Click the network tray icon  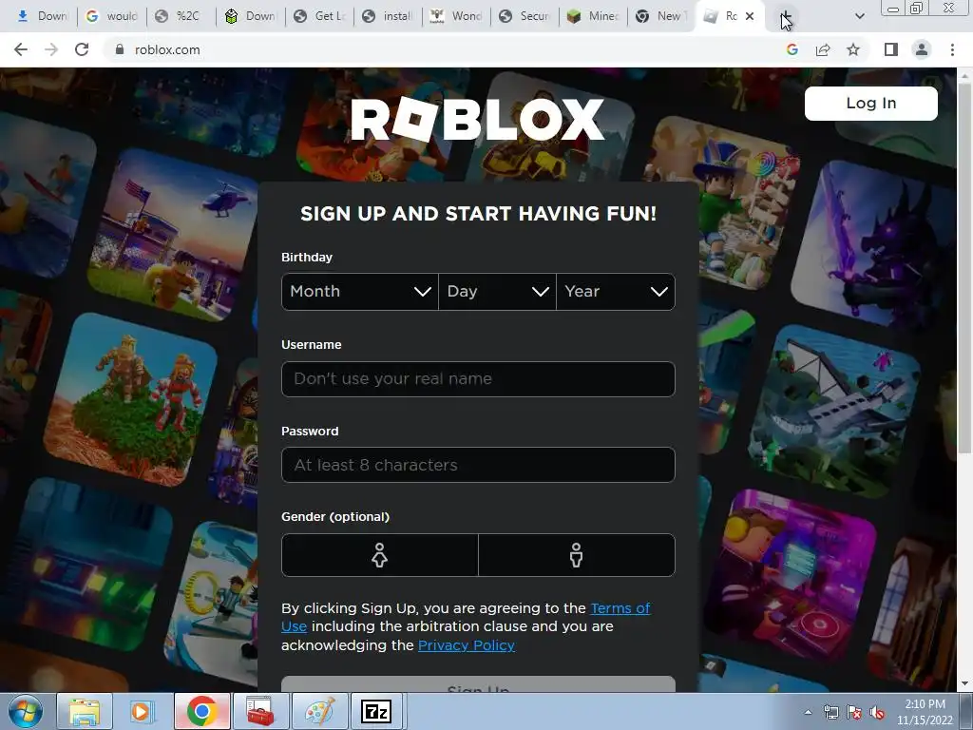click(x=830, y=712)
